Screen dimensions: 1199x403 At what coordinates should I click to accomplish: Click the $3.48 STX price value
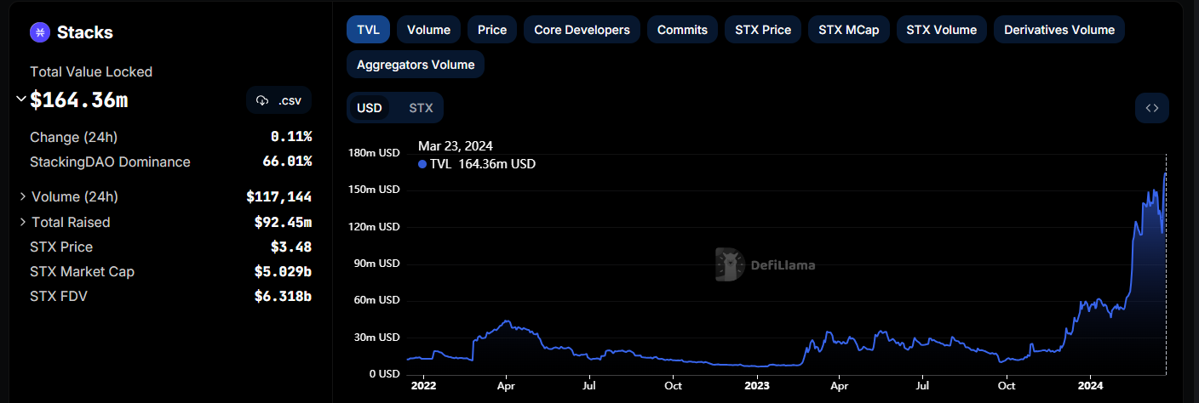point(291,247)
